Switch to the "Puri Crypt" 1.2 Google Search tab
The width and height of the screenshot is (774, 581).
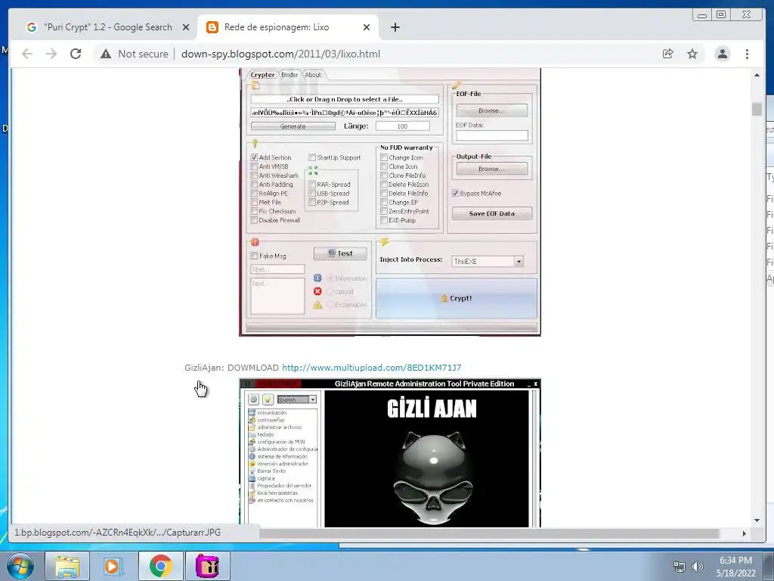pos(108,27)
